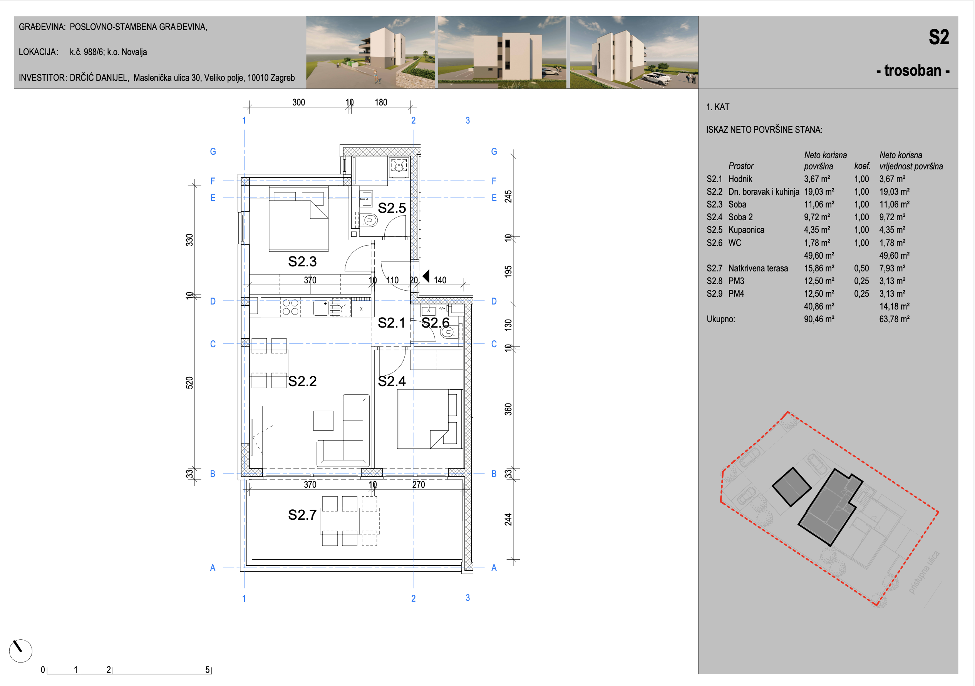Click the toilet symbol in room S2.5
Viewport: 975px width, 686px height.
click(x=369, y=220)
